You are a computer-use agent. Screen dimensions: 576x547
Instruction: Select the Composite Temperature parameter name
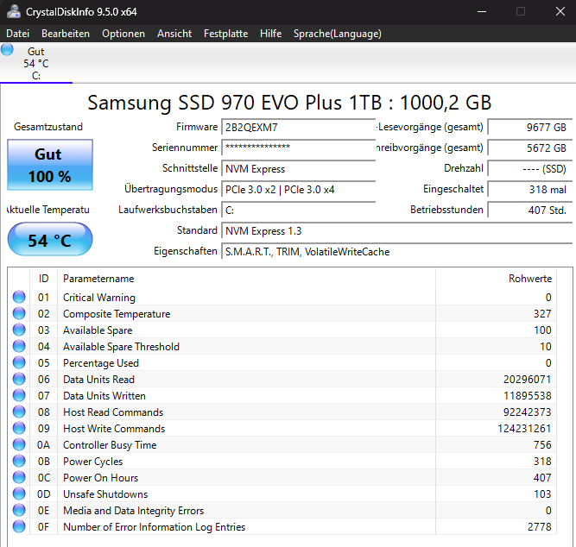[117, 314]
